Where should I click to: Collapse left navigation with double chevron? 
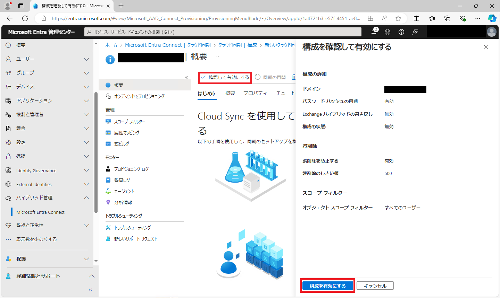pos(91,290)
